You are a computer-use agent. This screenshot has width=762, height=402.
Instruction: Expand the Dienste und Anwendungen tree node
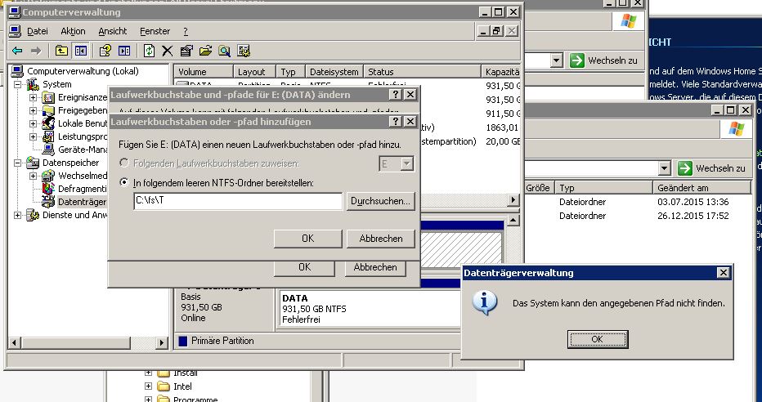18,215
